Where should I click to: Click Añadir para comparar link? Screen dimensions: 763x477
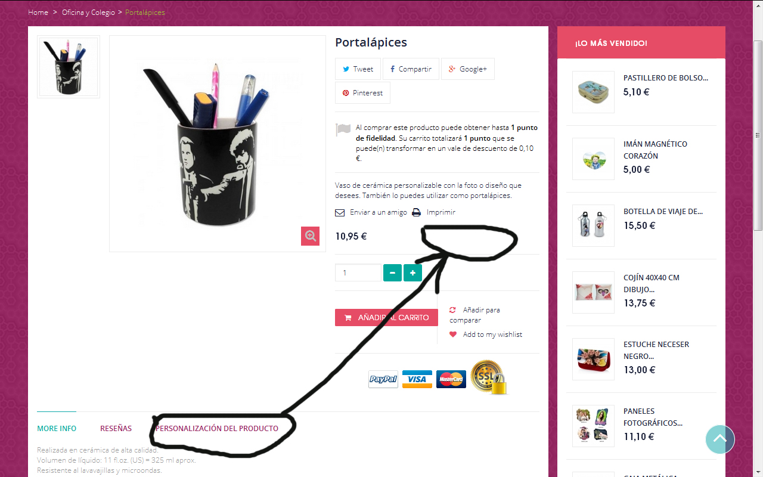[x=475, y=315]
